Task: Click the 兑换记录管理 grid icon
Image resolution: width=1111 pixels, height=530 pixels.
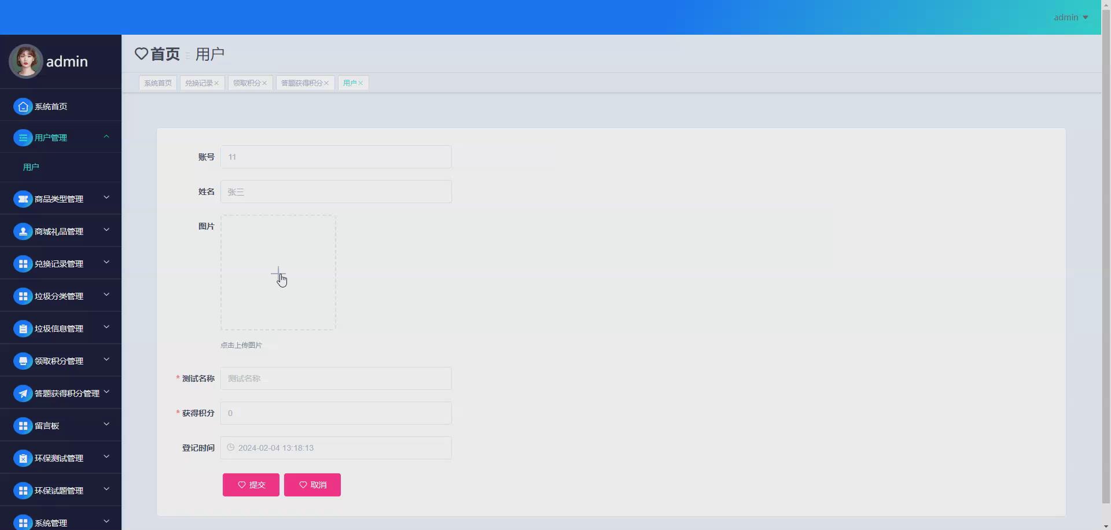Action: [x=23, y=264]
